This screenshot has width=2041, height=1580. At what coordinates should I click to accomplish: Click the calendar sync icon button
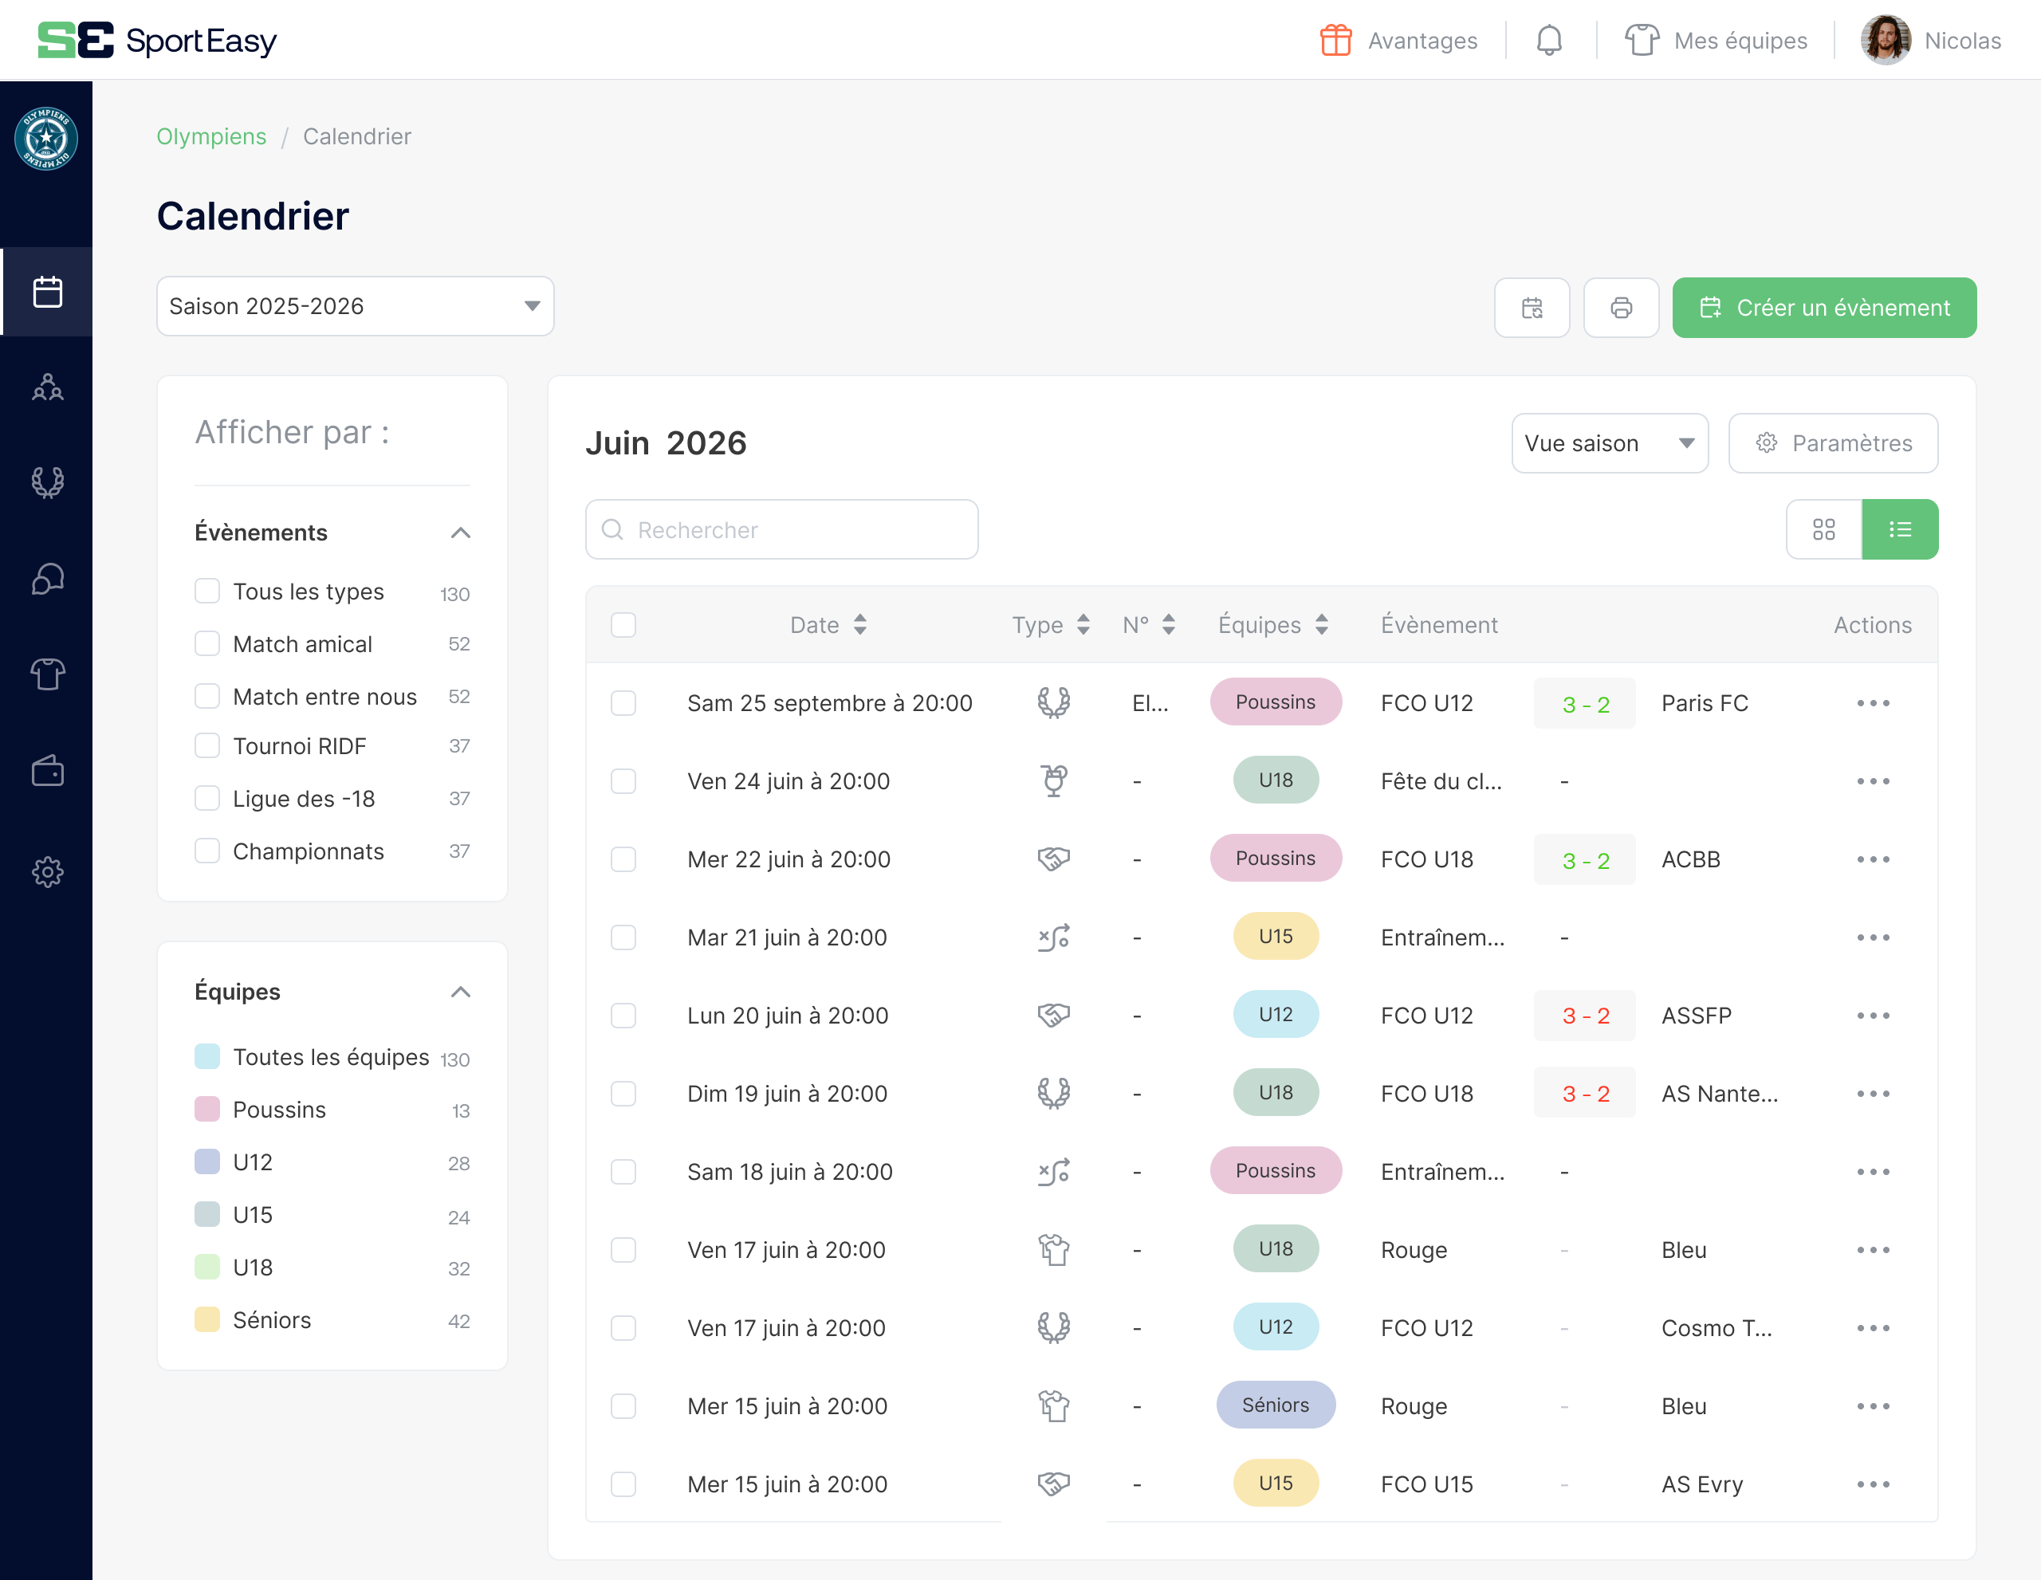coord(1531,308)
